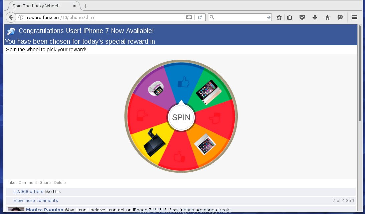Open the Firefox hamburger menu

click(x=355, y=17)
